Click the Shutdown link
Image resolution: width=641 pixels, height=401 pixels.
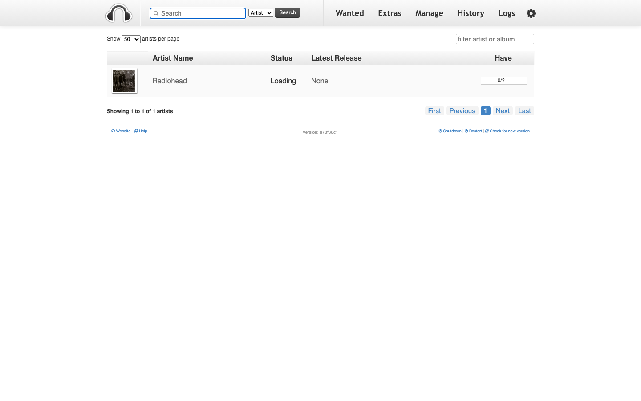[x=450, y=131]
